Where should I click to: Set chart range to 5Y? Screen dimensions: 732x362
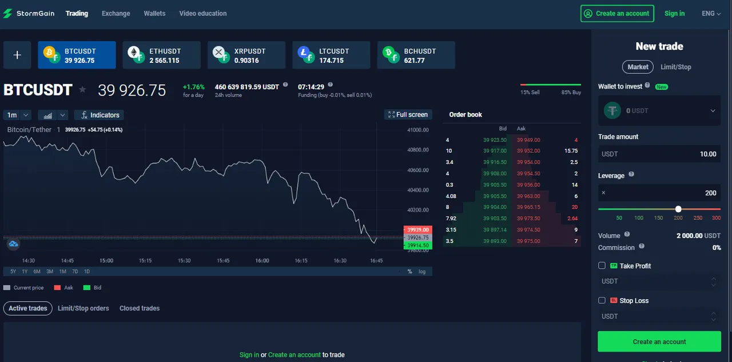click(x=13, y=272)
